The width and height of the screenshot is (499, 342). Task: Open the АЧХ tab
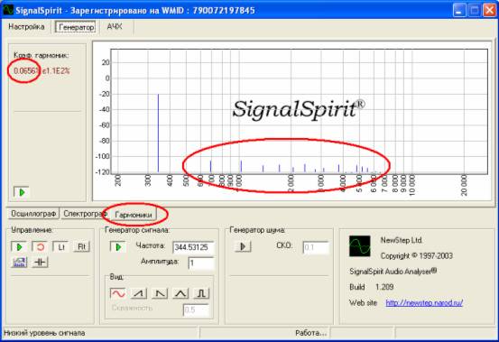click(115, 27)
